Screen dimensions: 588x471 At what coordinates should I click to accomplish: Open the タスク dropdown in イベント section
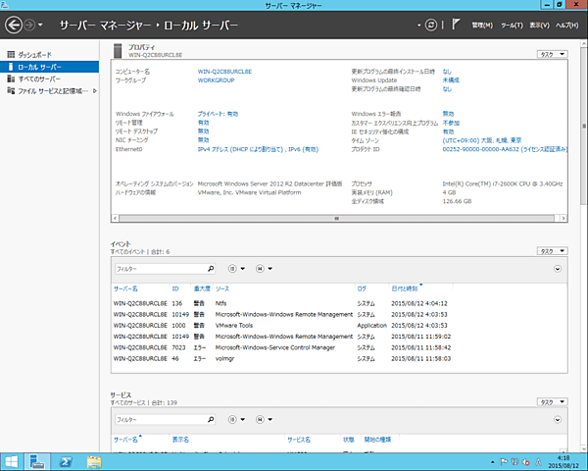pos(553,250)
